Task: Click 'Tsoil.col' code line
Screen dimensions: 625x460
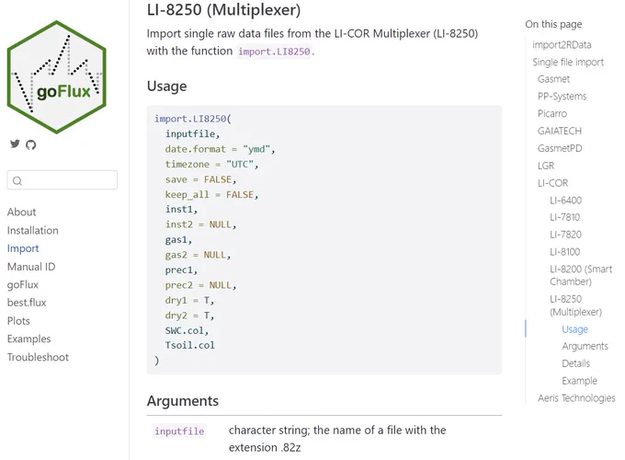Action: click(x=189, y=346)
